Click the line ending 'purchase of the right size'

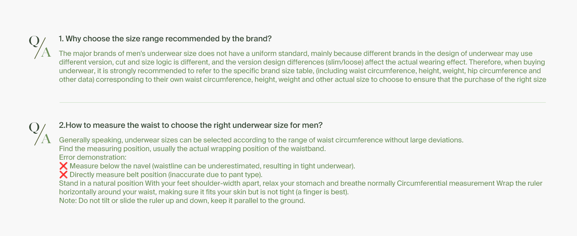coord(303,79)
